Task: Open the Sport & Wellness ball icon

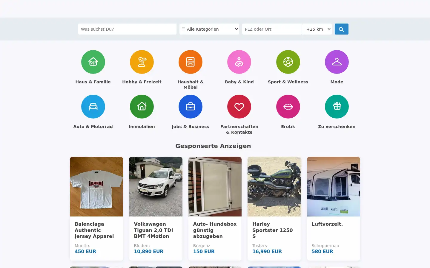Action: tap(288, 62)
